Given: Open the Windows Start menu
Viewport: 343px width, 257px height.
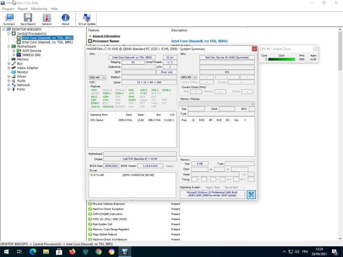Looking at the screenshot, I should coord(6,252).
